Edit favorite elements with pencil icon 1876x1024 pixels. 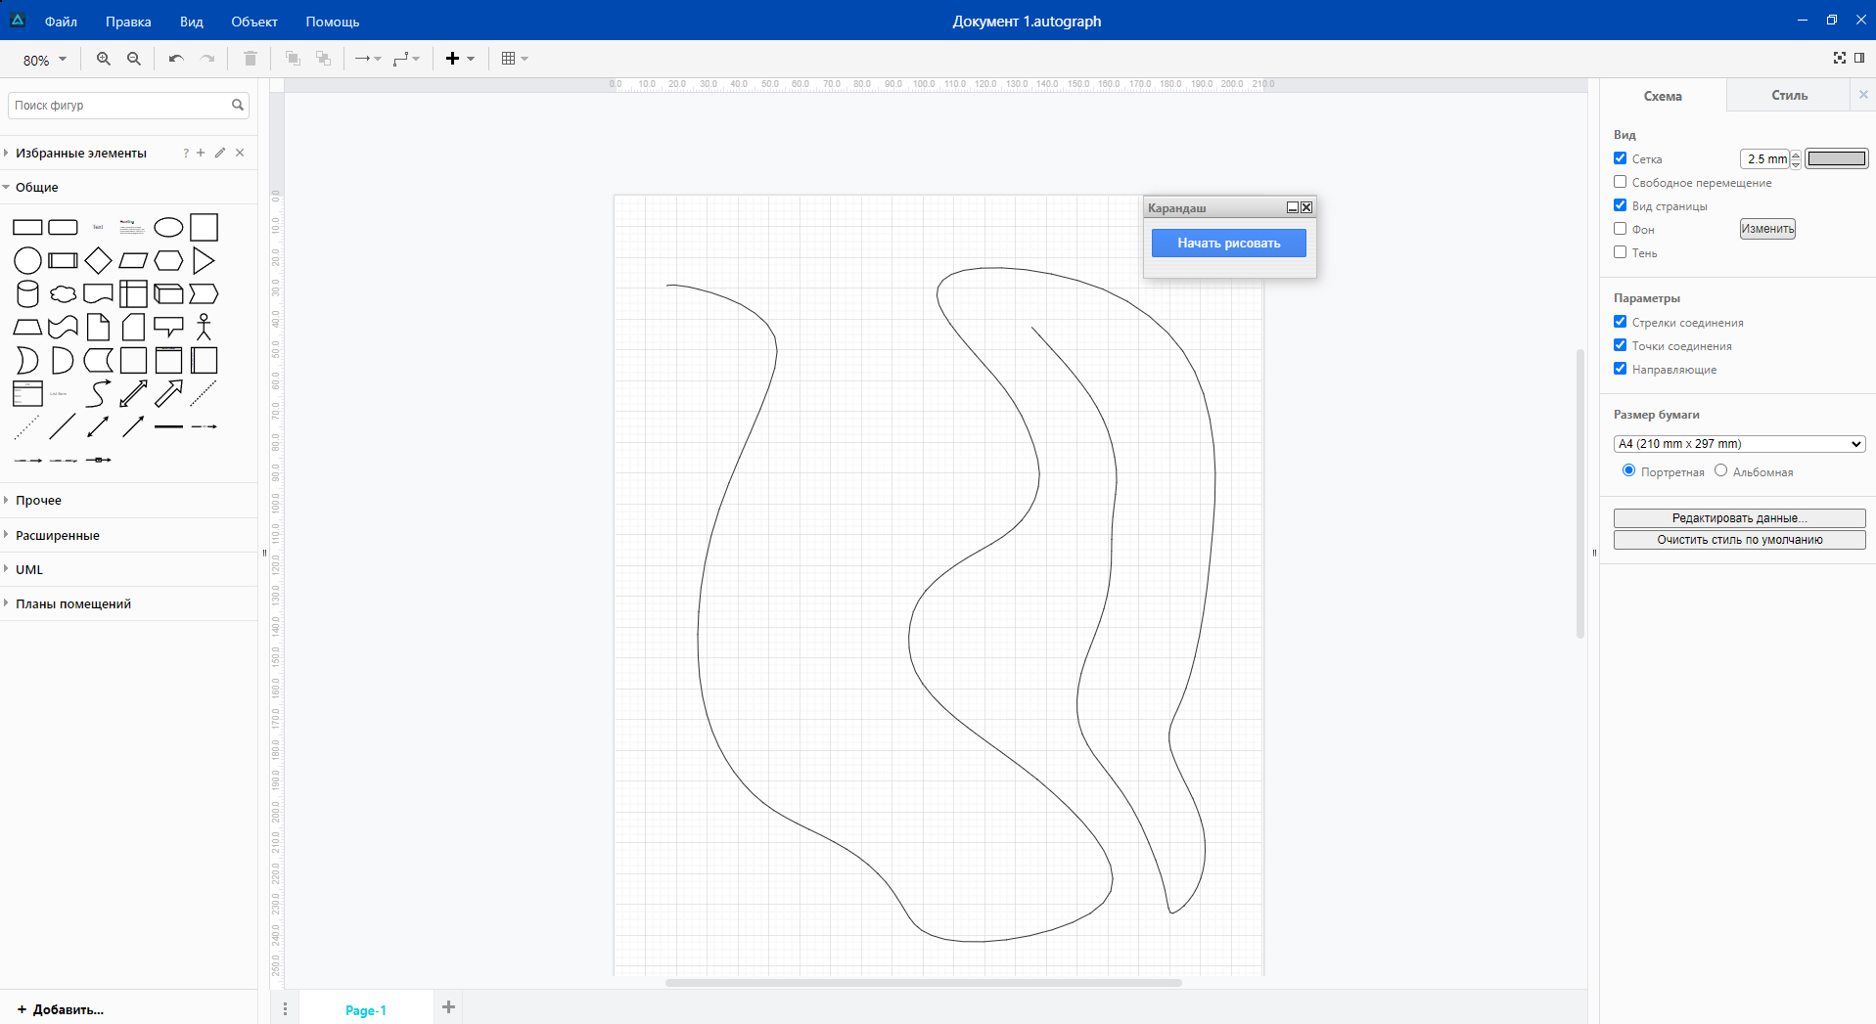(x=220, y=153)
